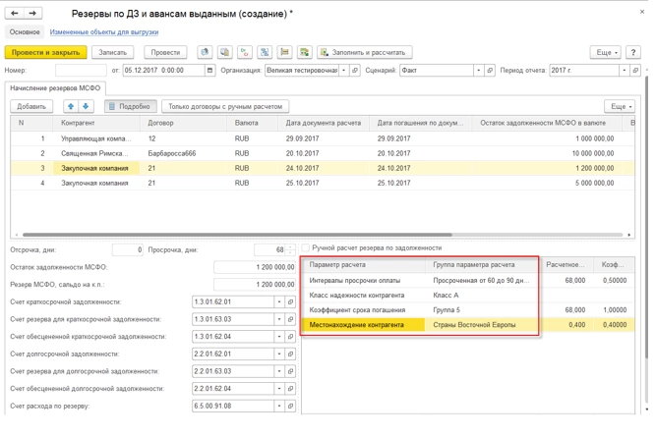Click the help question mark button
This screenshot has height=436, width=656.
coord(633,52)
